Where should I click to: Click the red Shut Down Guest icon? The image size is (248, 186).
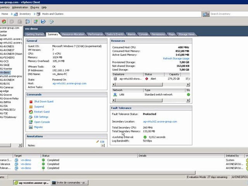click(x=31, y=102)
